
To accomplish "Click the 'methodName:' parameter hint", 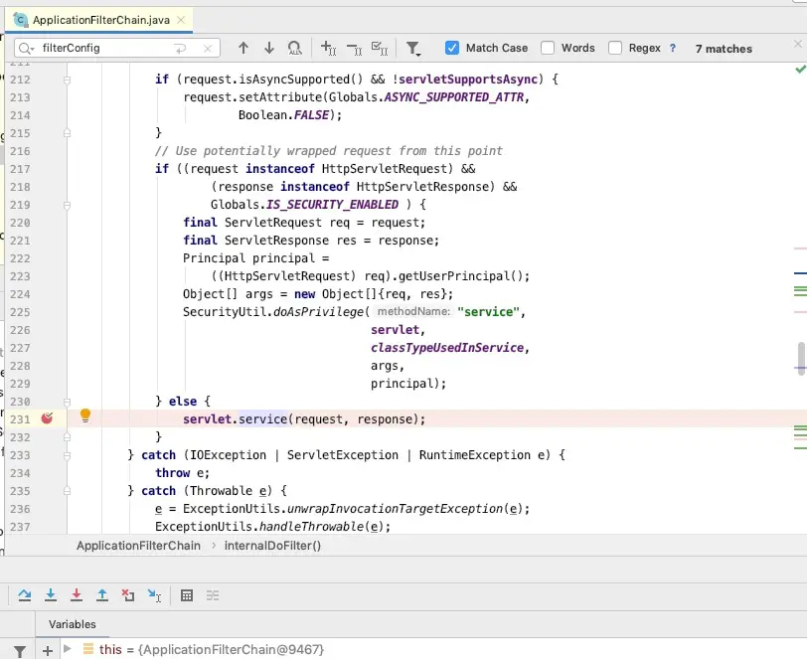I will coord(413,311).
